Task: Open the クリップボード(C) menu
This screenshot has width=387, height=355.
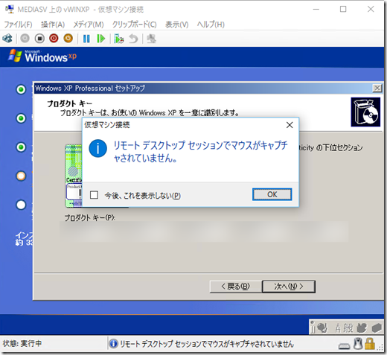Action: pyautogui.click(x=135, y=25)
